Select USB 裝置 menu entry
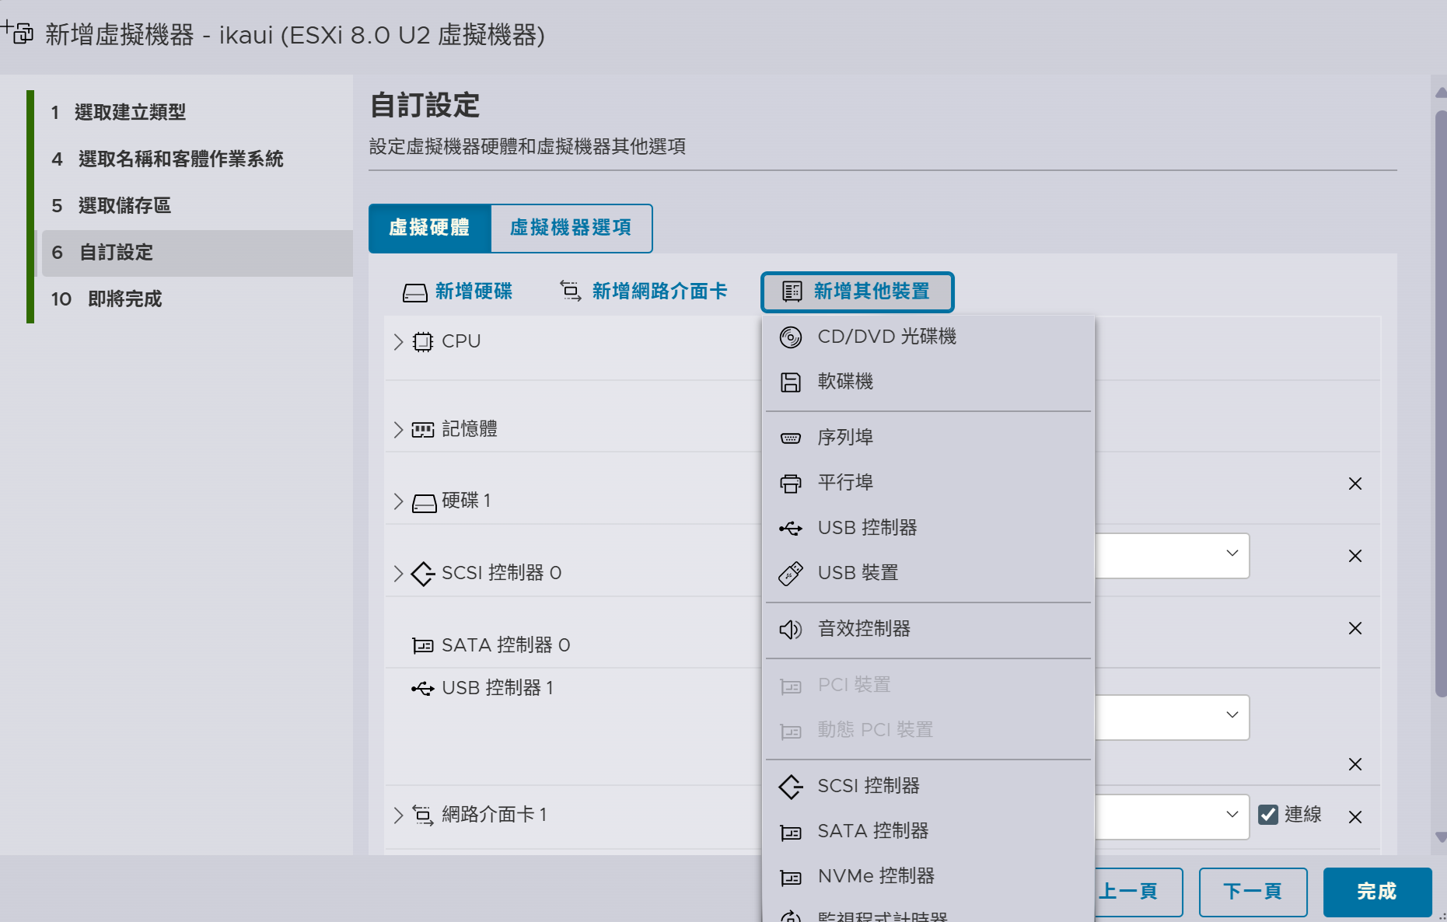The height and width of the screenshot is (922, 1447). click(x=928, y=573)
